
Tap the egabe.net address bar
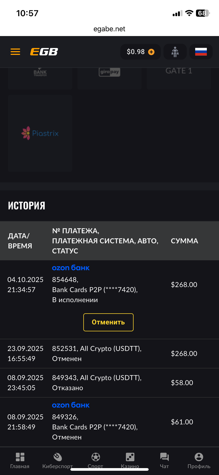[109, 29]
